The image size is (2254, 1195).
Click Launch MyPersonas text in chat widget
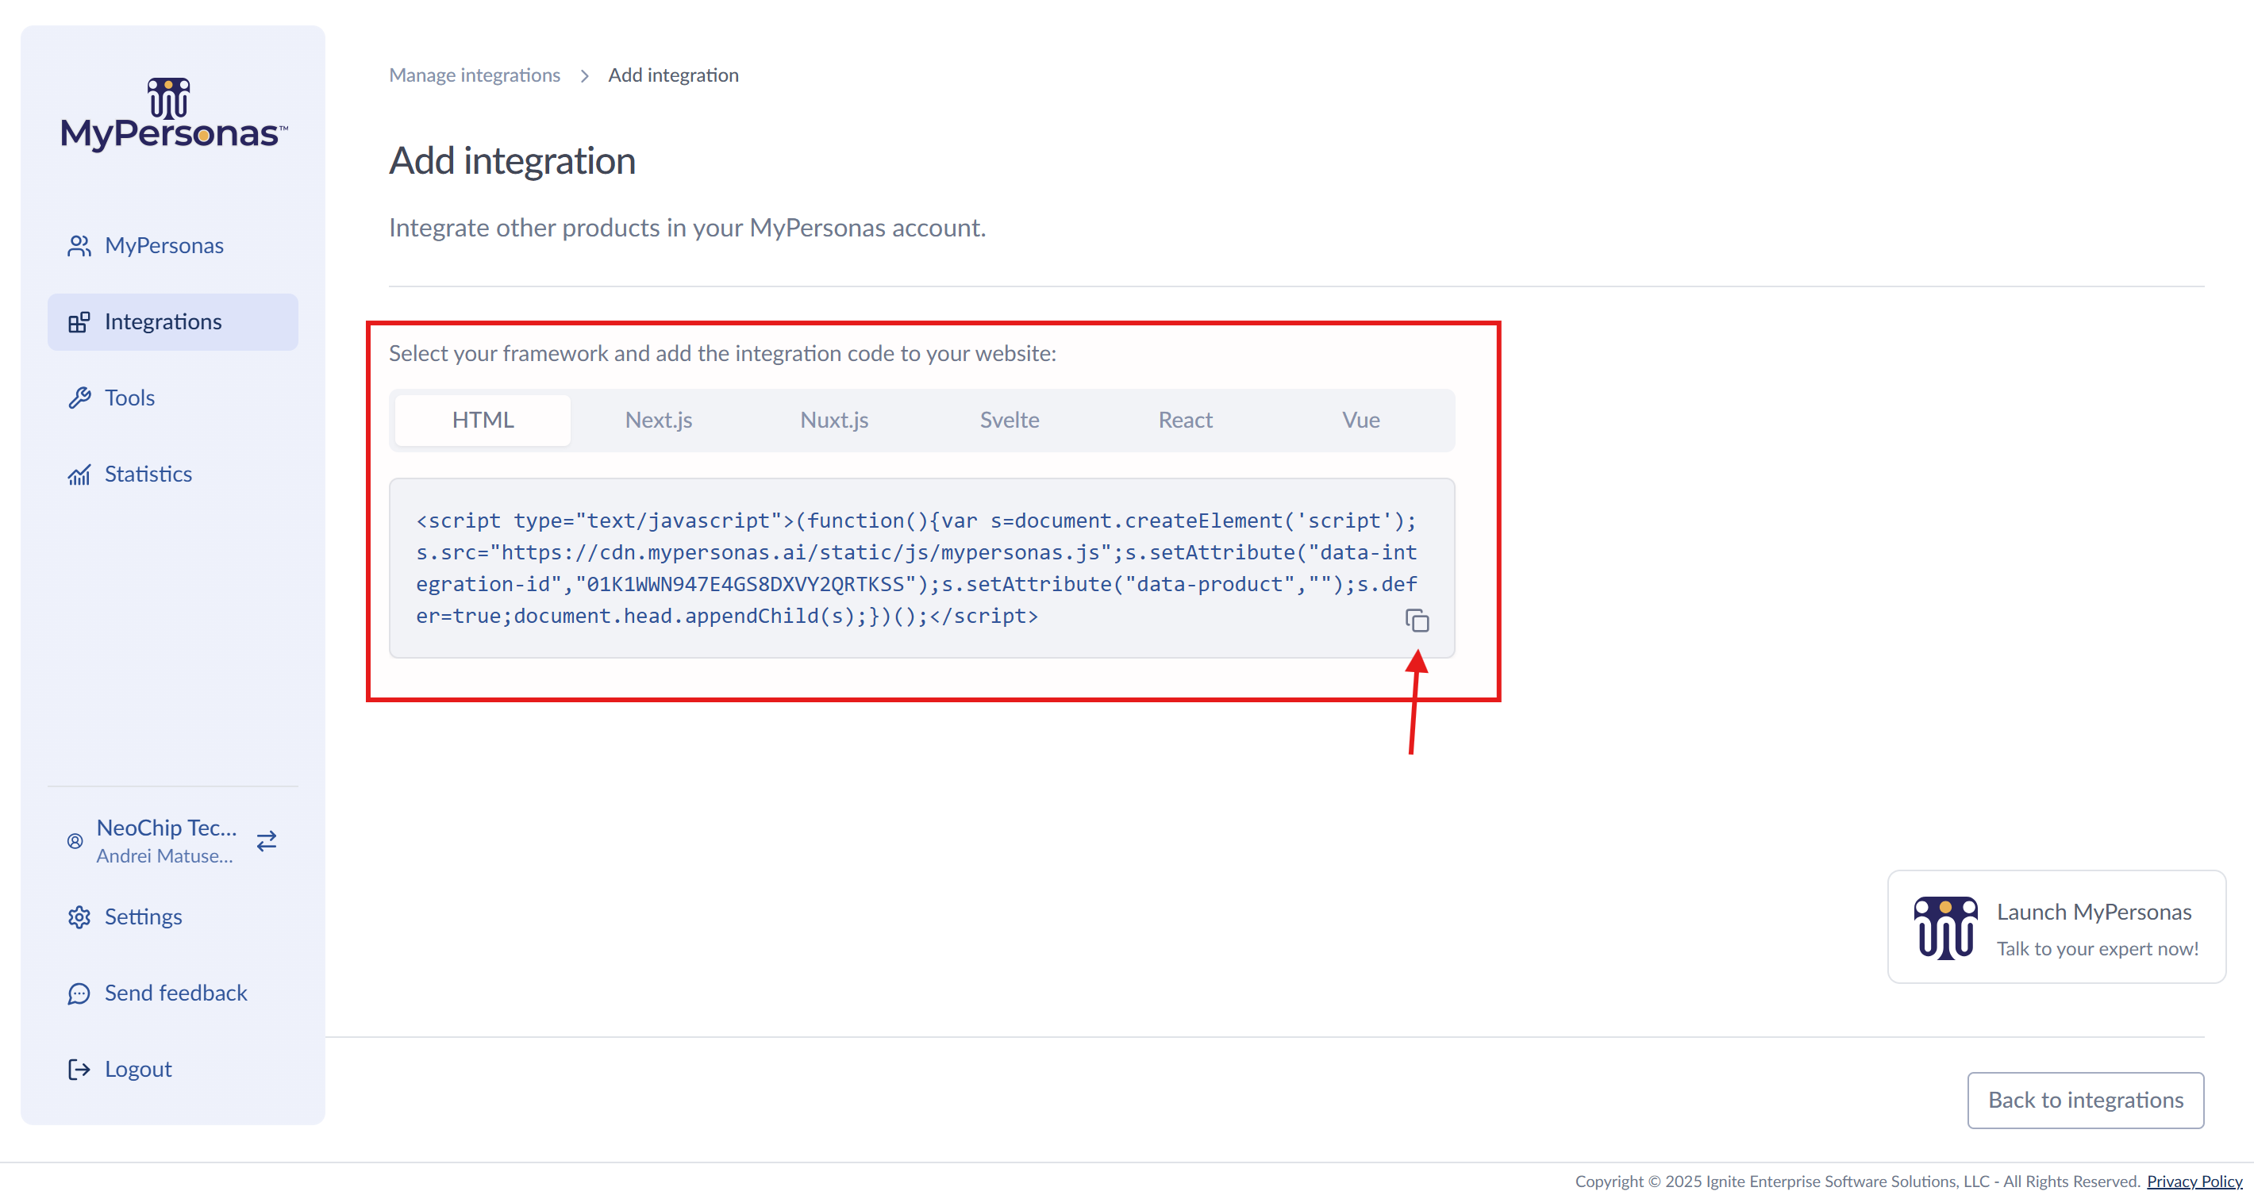pos(2093,912)
